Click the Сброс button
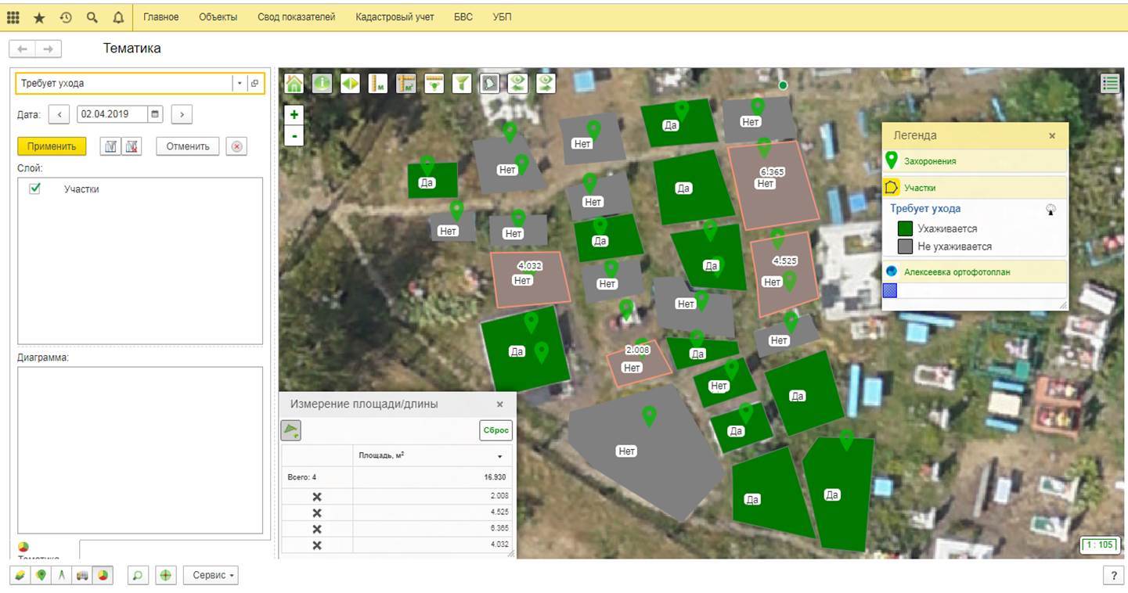This screenshot has width=1128, height=593. (496, 430)
